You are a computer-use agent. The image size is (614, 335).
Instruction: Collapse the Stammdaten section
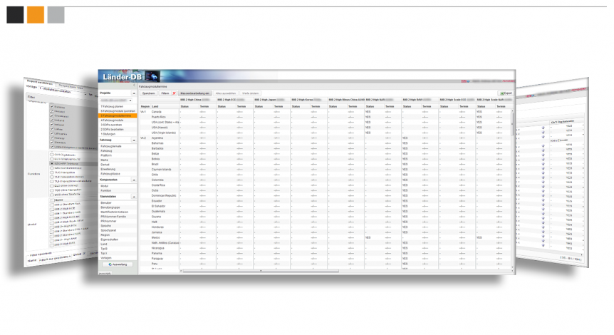(132, 195)
